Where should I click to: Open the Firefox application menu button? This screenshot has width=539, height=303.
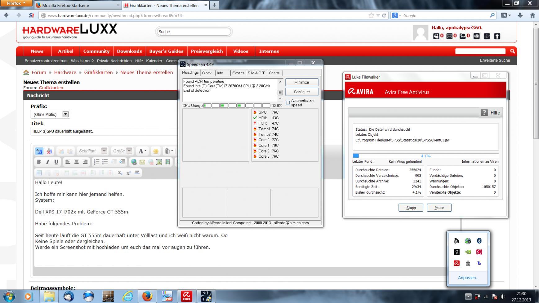[16, 3]
